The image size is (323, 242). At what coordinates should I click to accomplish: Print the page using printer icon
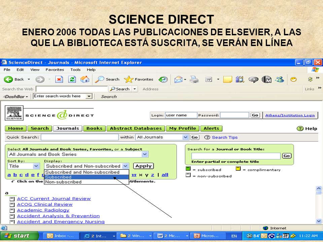(194, 79)
